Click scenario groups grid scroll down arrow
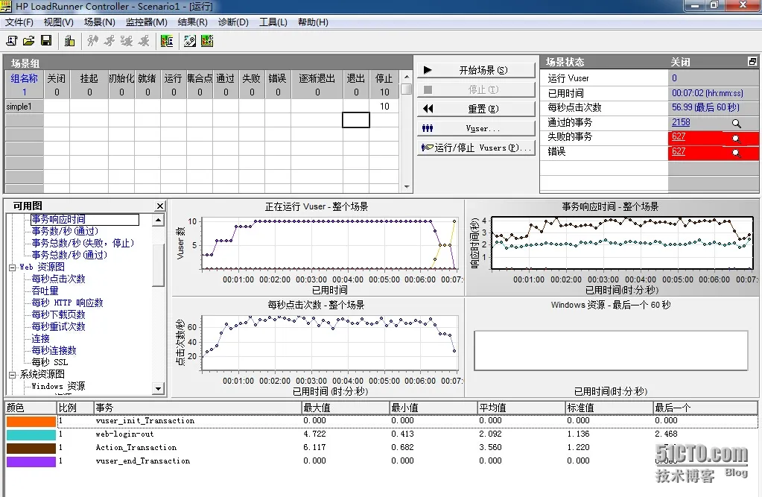Image resolution: width=762 pixels, height=497 pixels. 406,187
